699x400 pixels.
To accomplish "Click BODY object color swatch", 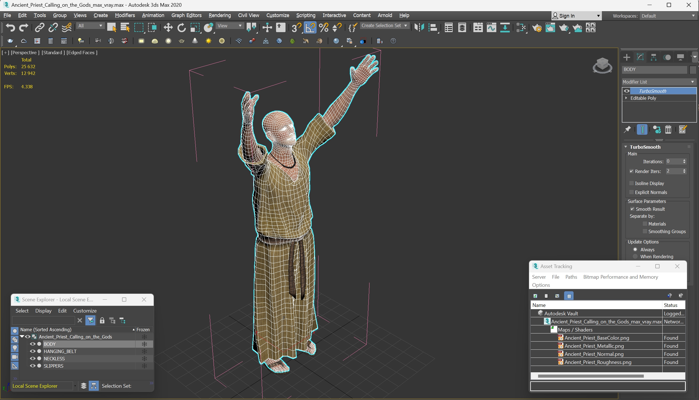I will click(693, 70).
